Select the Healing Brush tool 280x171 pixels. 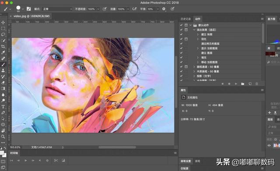coord(3,58)
